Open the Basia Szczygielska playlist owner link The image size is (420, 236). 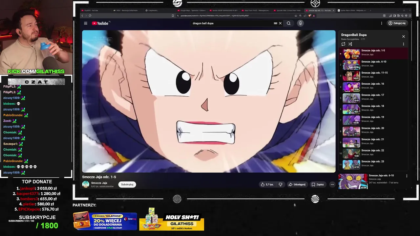350,39
